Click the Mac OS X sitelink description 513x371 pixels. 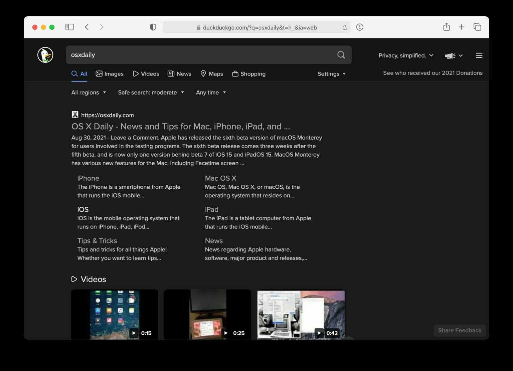pos(252,191)
